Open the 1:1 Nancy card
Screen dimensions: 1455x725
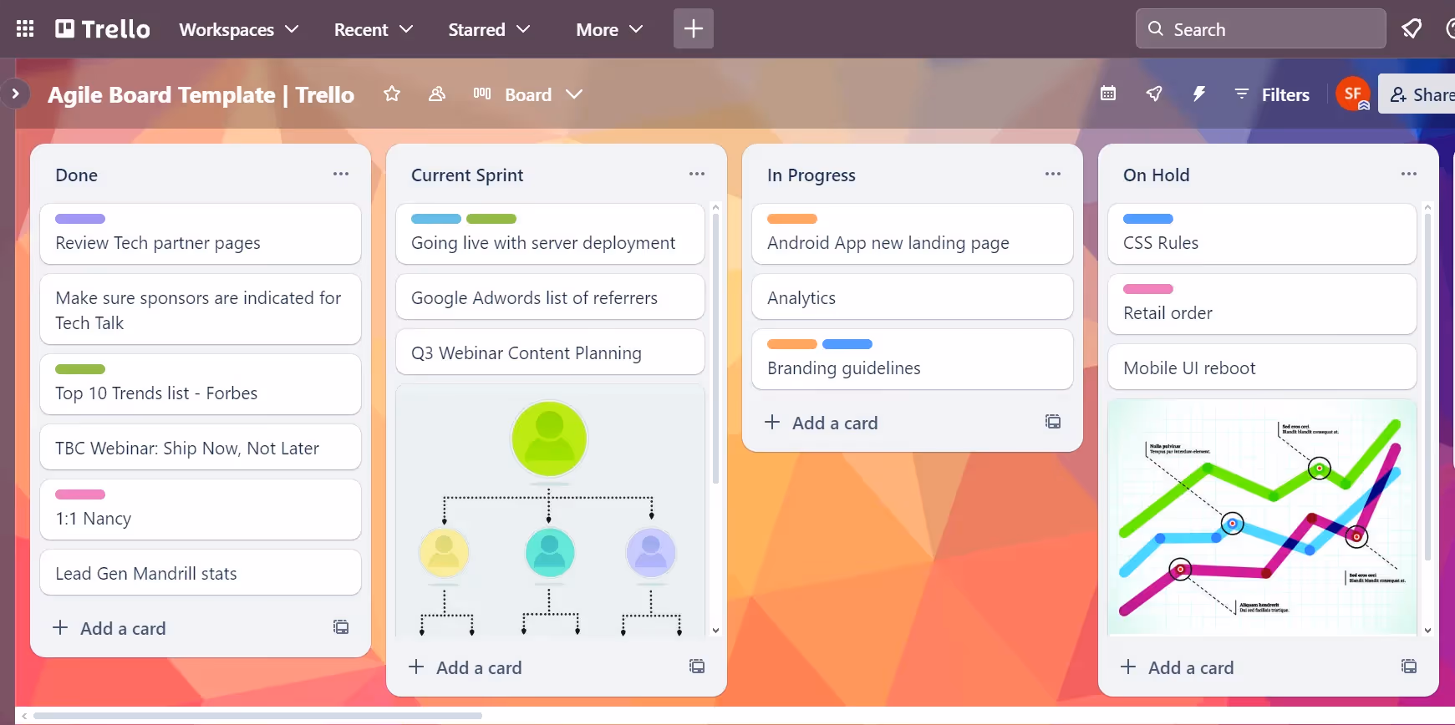[x=201, y=510]
